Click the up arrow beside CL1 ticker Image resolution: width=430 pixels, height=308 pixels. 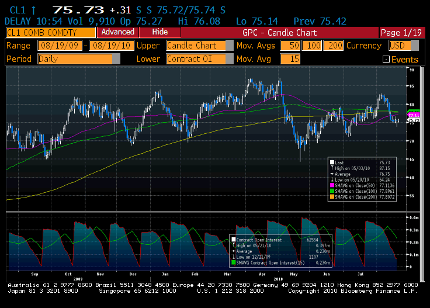pyautogui.click(x=33, y=10)
